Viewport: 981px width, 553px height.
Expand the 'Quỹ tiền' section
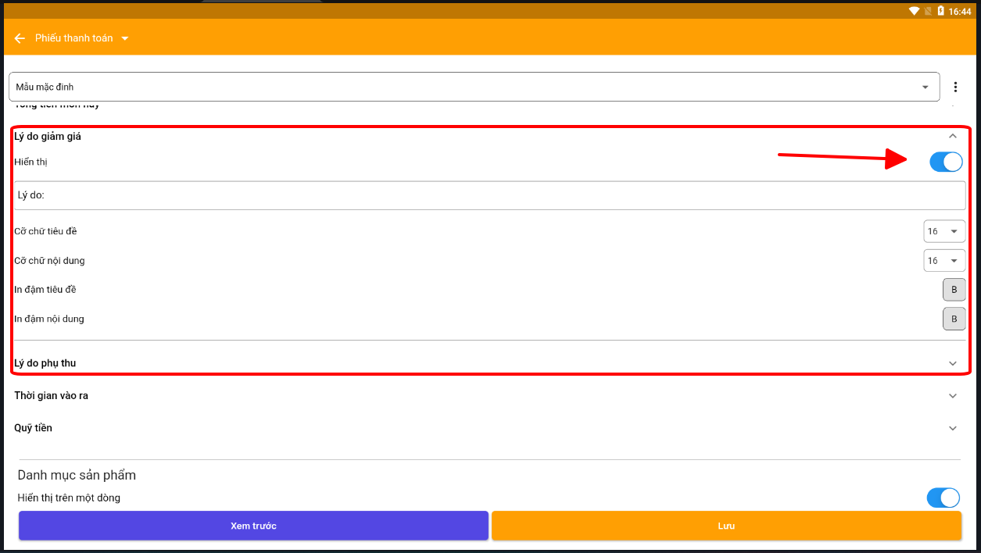click(x=952, y=428)
